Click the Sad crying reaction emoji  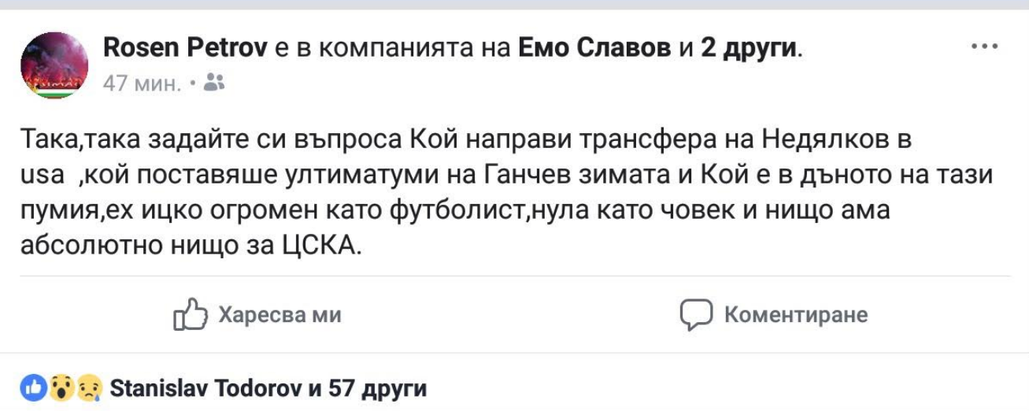click(89, 388)
